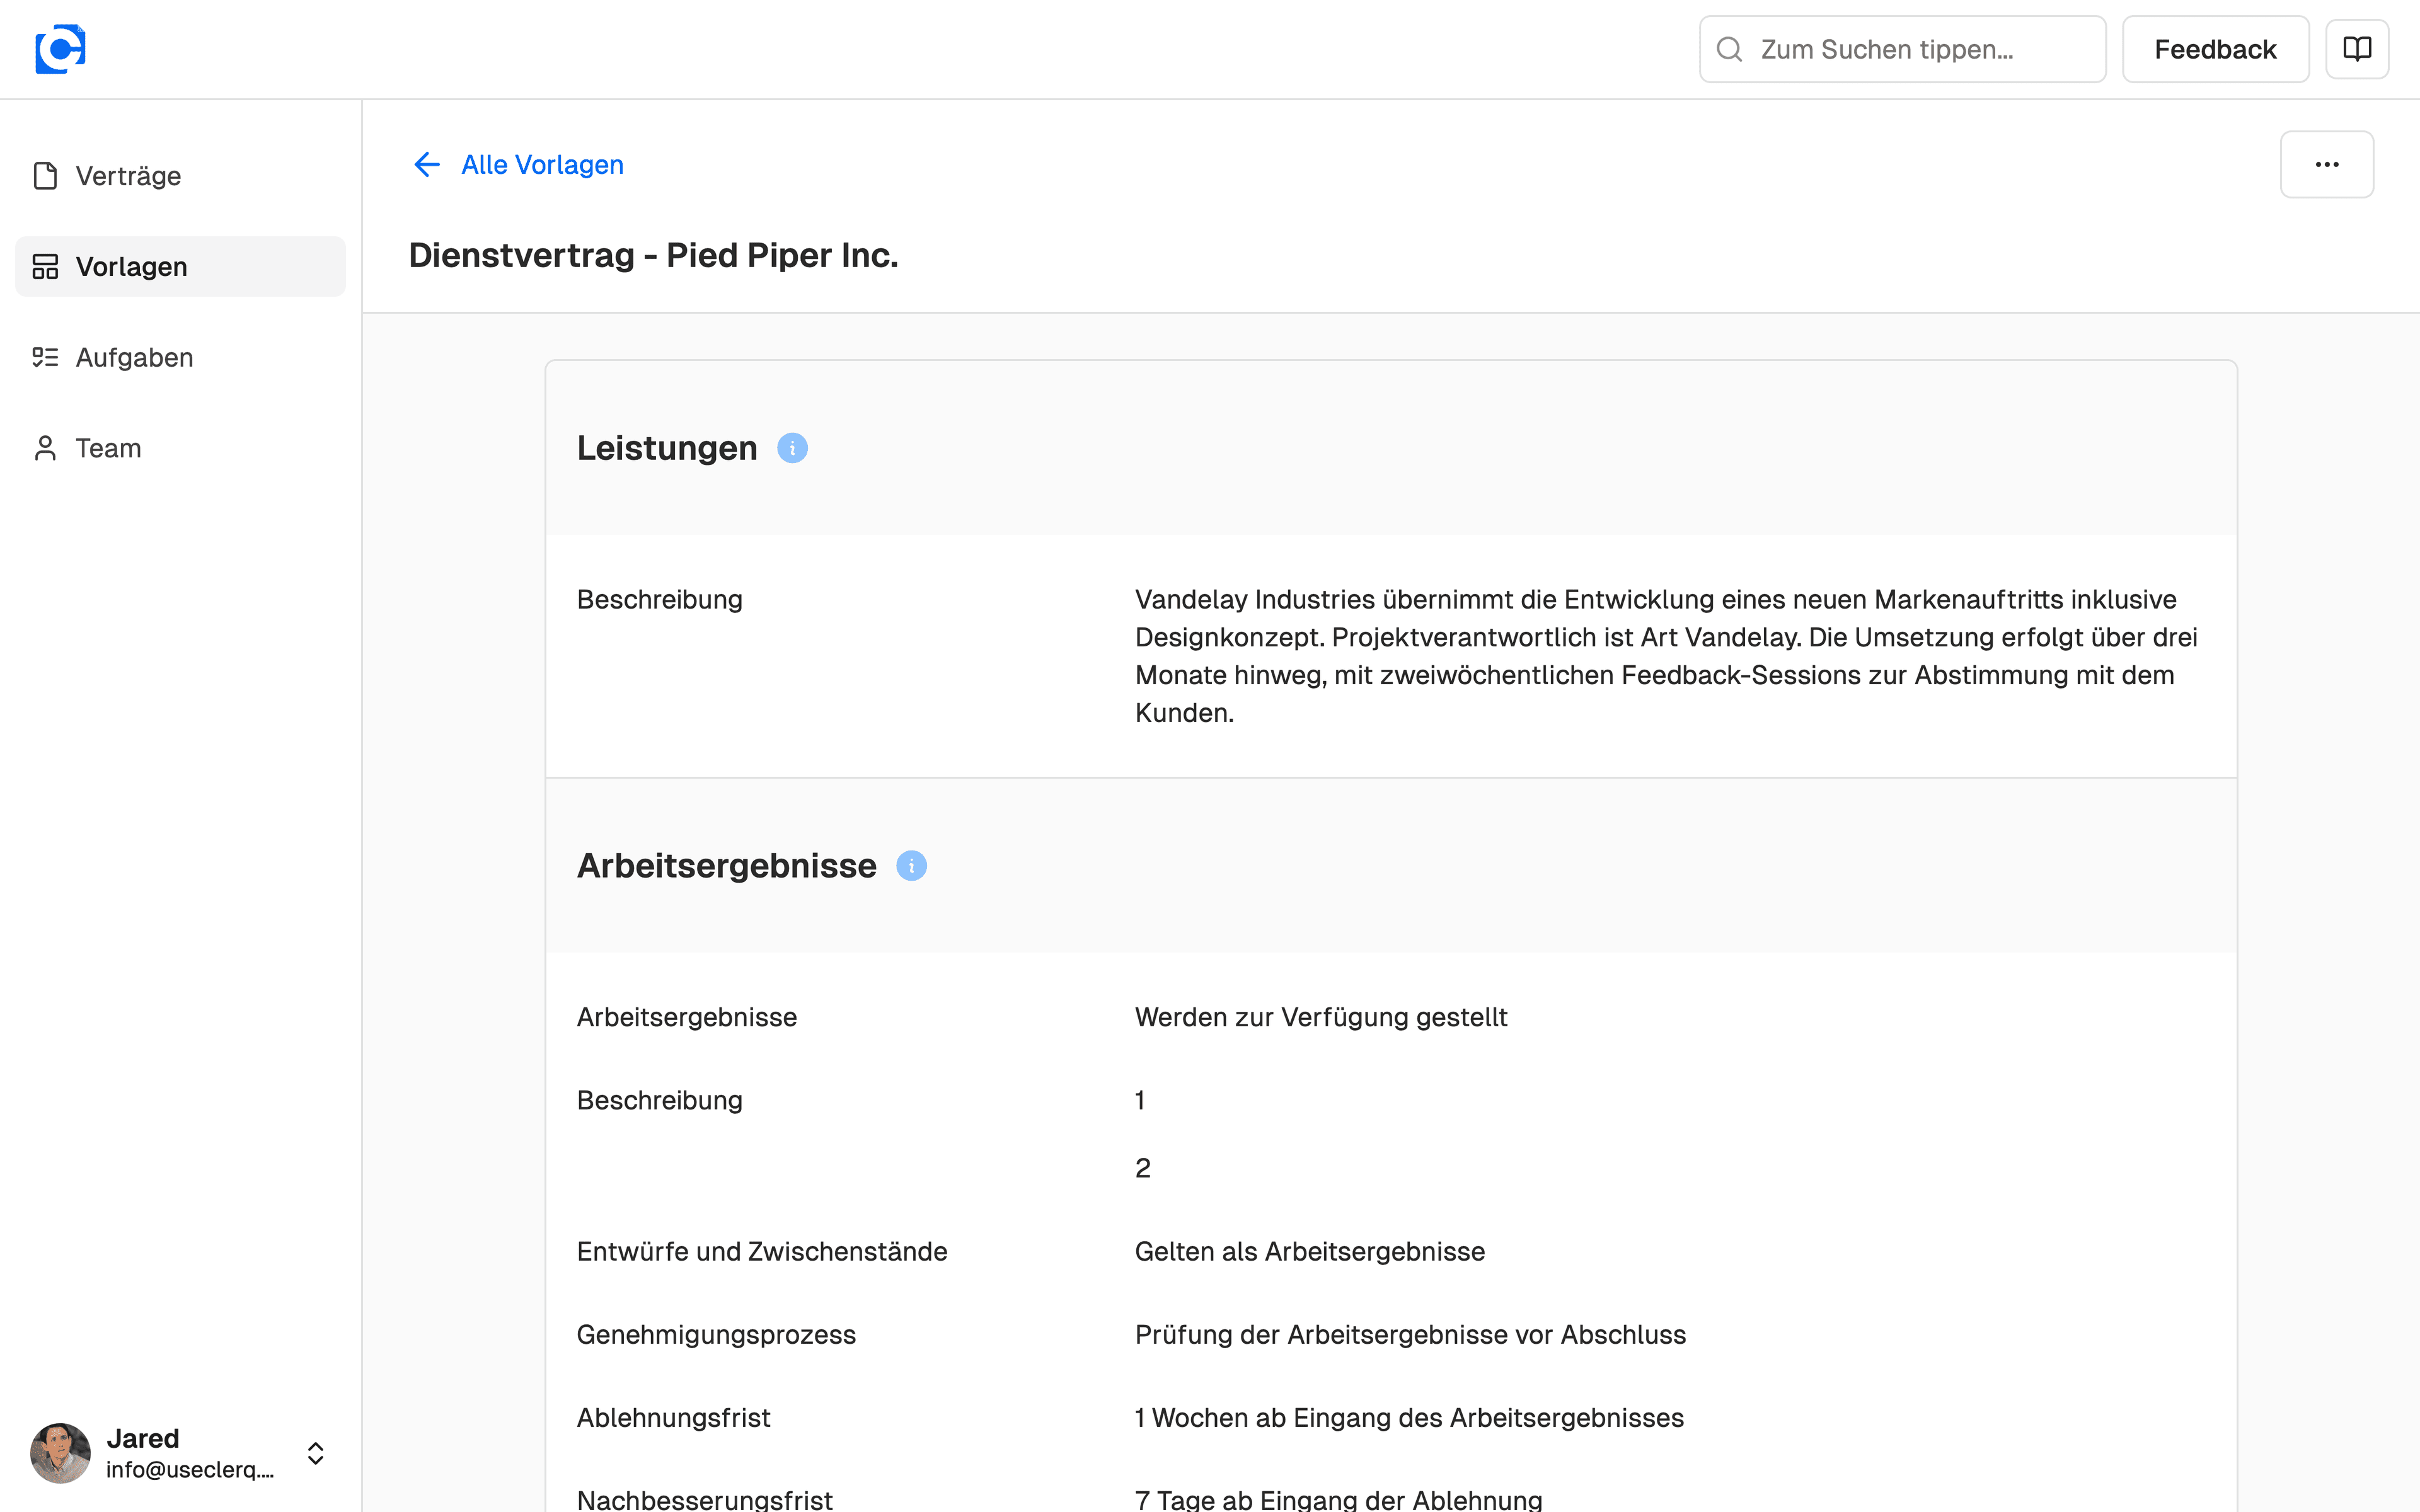Click Jared's profile picture thumbnail

click(60, 1453)
